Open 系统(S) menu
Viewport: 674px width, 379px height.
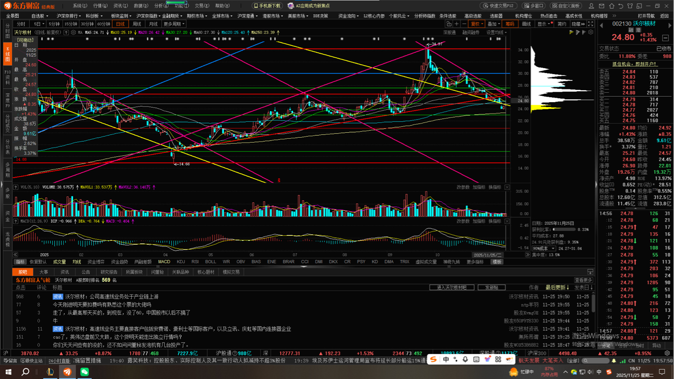(x=80, y=6)
